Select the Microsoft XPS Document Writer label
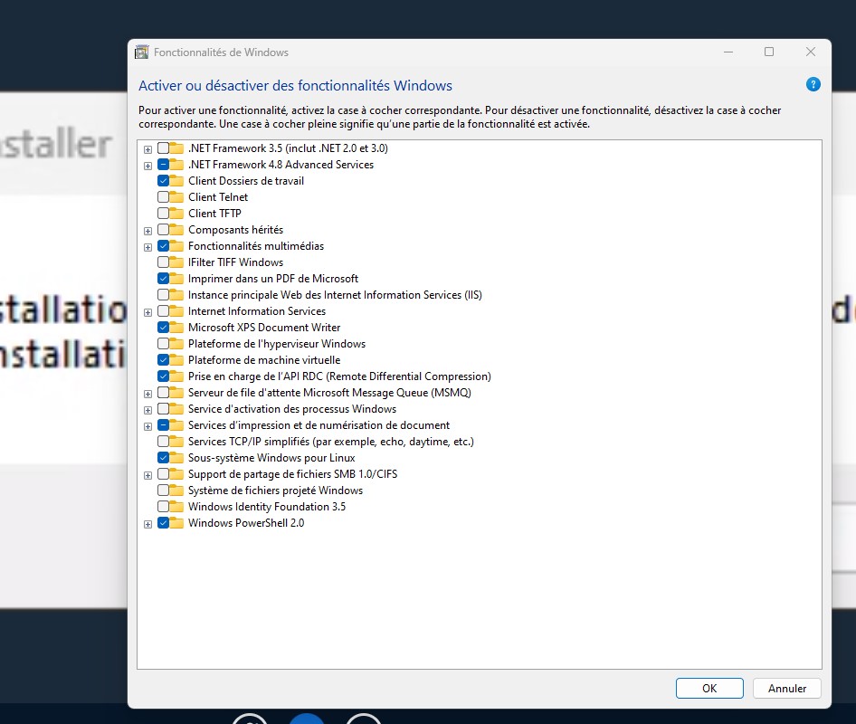 (x=264, y=328)
